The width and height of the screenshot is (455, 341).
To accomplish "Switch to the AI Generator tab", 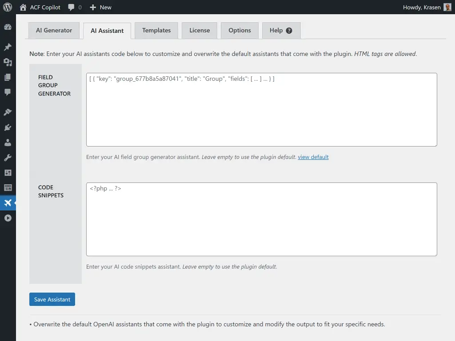I will click(x=53, y=30).
